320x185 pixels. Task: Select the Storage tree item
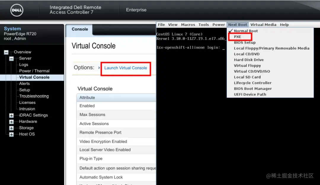[x=26, y=128]
